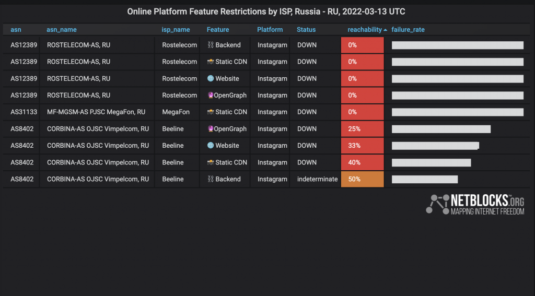Sort by the Feature column header
Viewport: 535px width, 296px height.
[217, 30]
